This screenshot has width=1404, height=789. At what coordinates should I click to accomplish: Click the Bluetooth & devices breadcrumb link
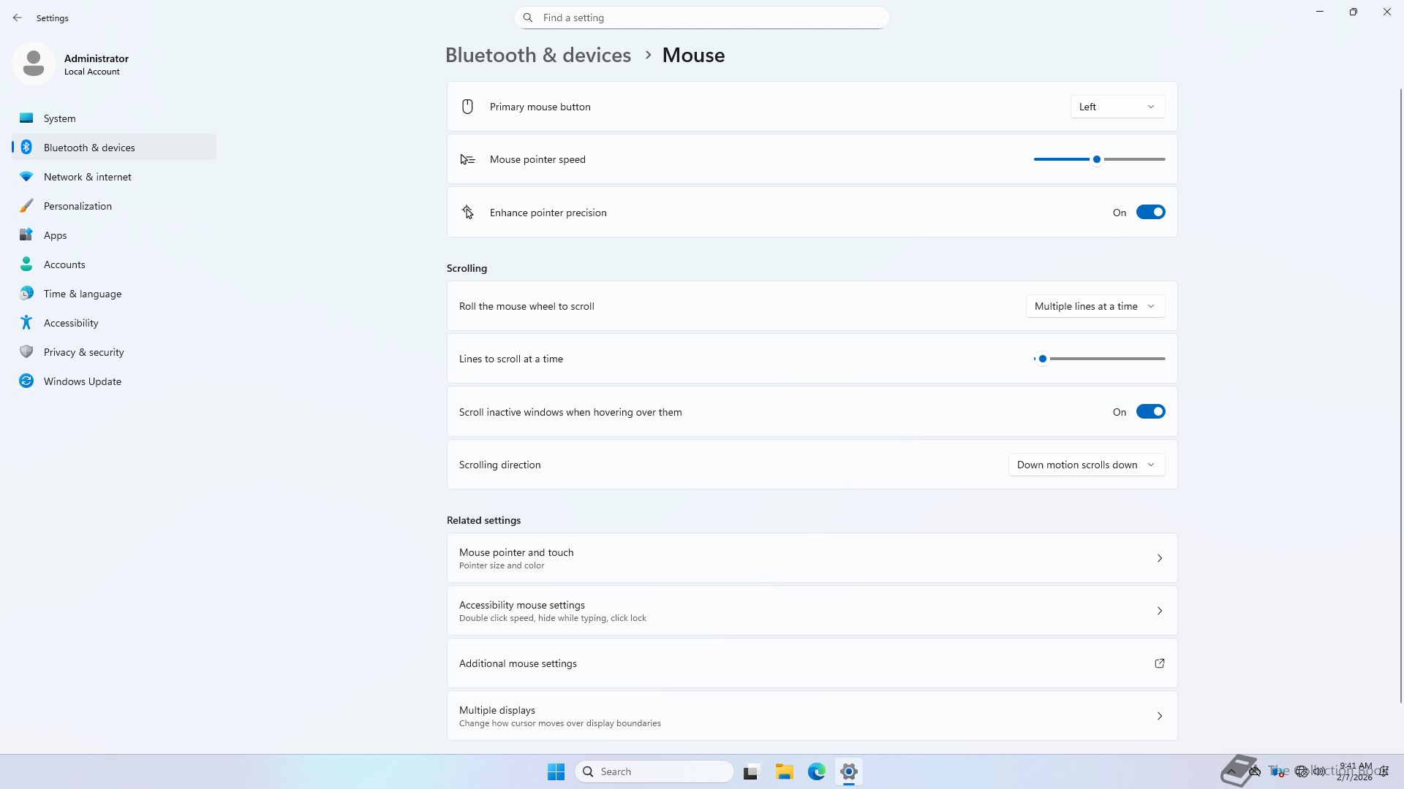tap(537, 56)
